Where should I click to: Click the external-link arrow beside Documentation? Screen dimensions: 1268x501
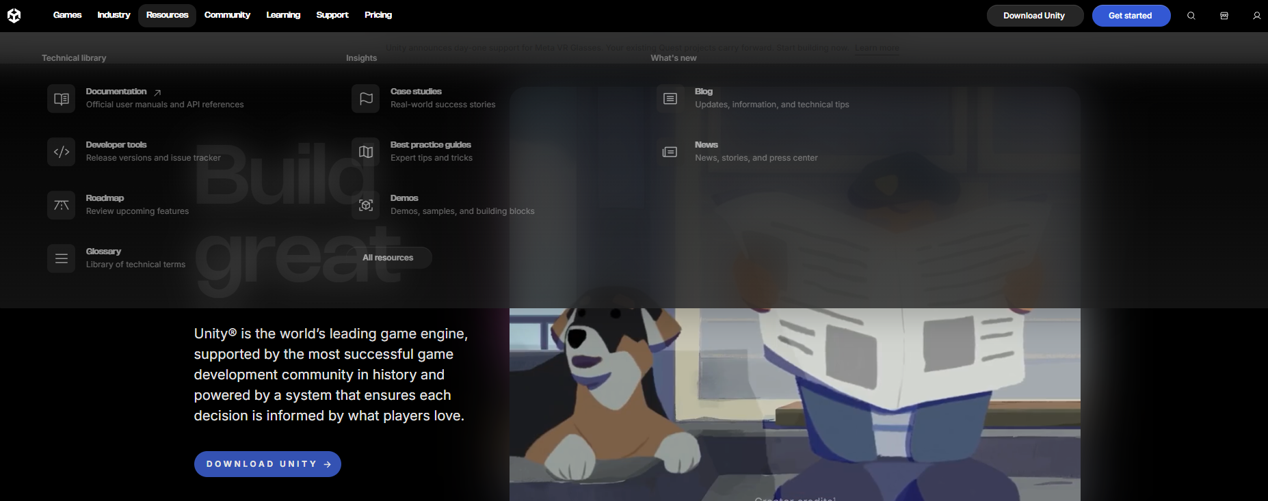[157, 92]
